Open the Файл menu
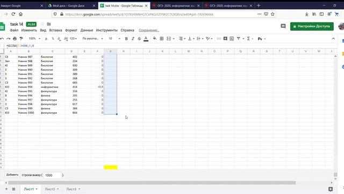344x194 pixels. pos(14,30)
